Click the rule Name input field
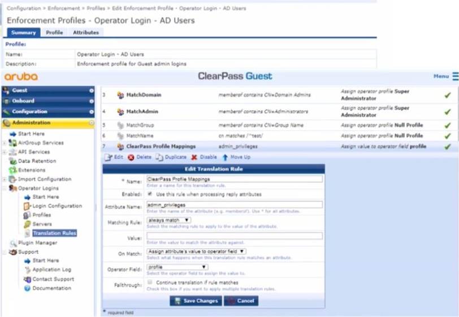 (235, 179)
